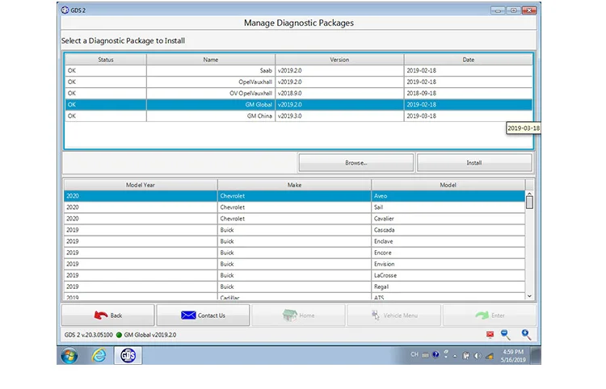Image resolution: width=606 pixels, height=389 pixels.
Task: Click the red presentation screen icon
Action: [490, 335]
